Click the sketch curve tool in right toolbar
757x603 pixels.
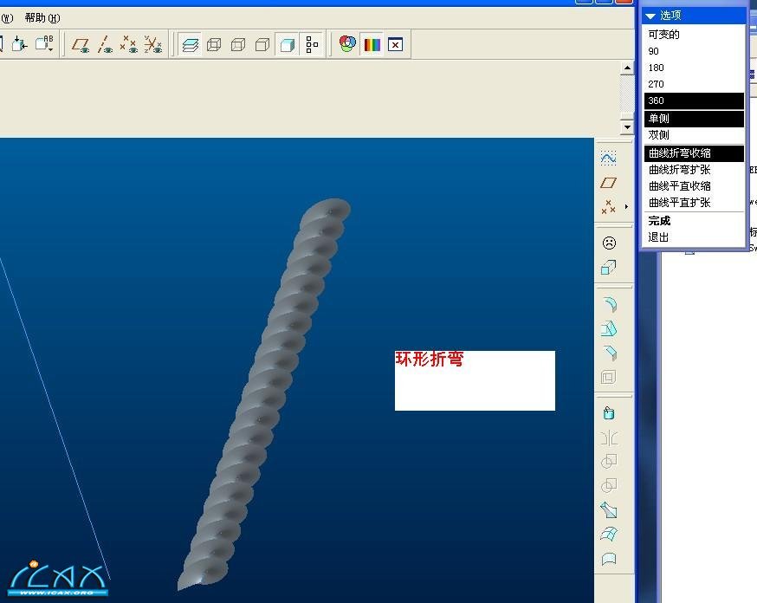[609, 159]
